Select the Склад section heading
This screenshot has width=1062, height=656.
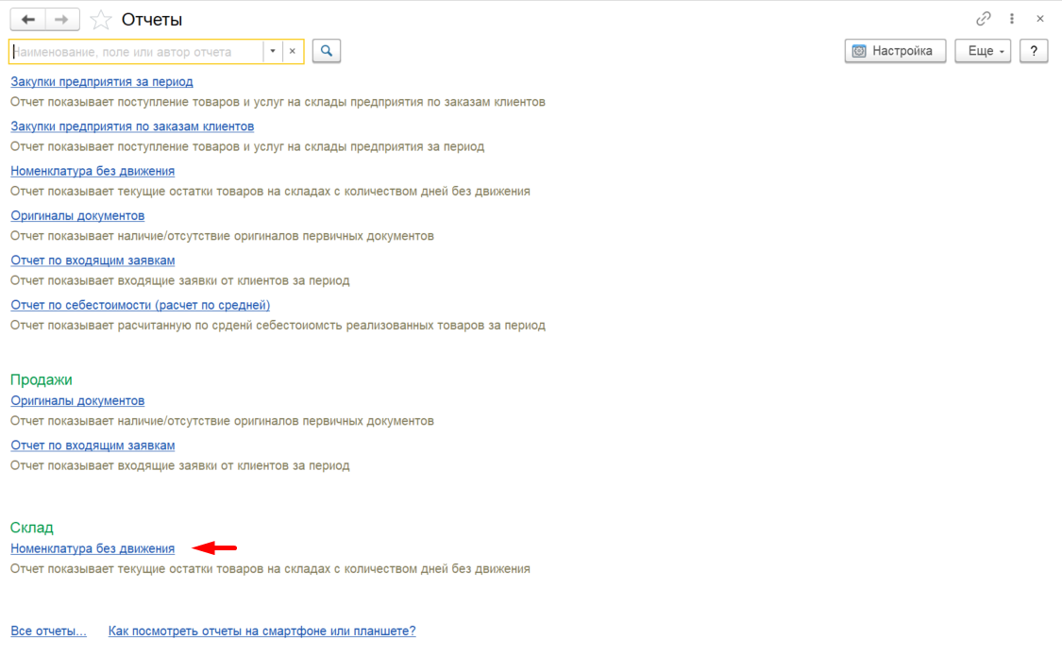point(32,528)
